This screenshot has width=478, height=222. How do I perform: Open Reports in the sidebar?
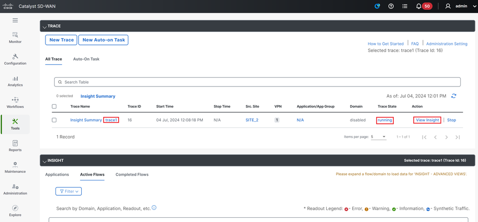15,146
